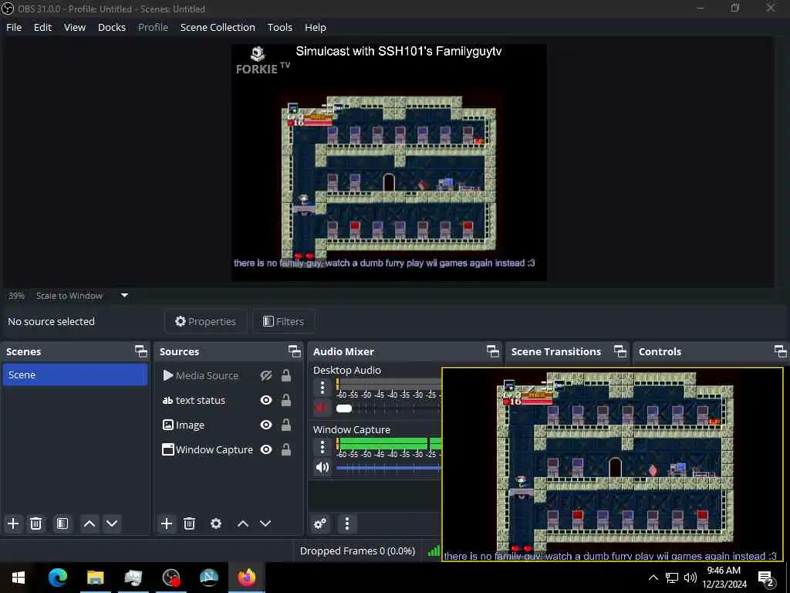Open Desktop Audio three-dot options

(322, 388)
